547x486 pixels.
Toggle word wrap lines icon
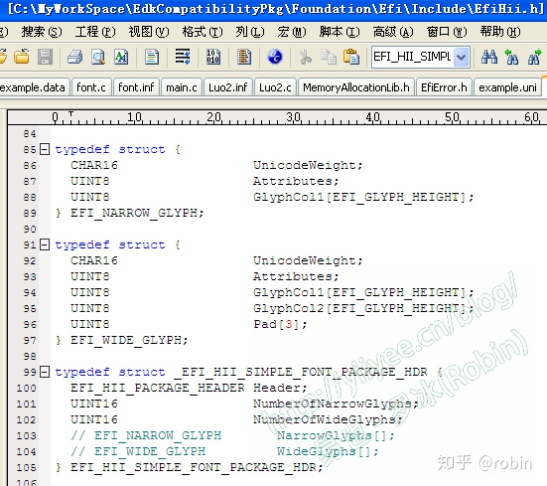coord(183,57)
